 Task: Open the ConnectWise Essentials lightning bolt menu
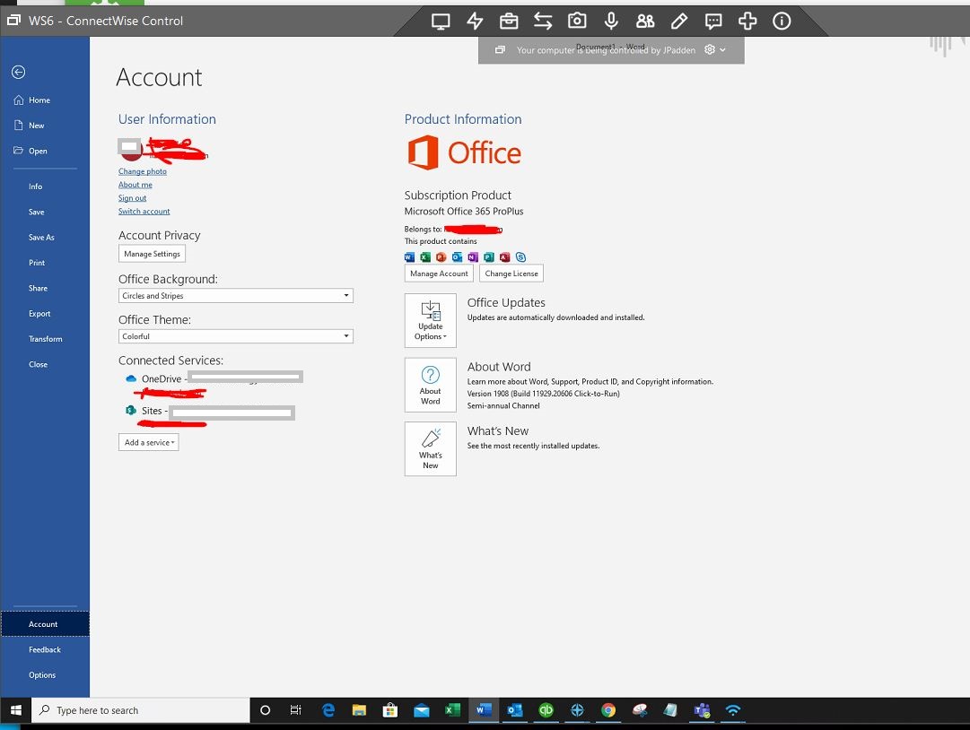coord(475,22)
